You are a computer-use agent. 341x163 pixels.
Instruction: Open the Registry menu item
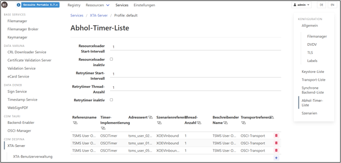[74, 5]
